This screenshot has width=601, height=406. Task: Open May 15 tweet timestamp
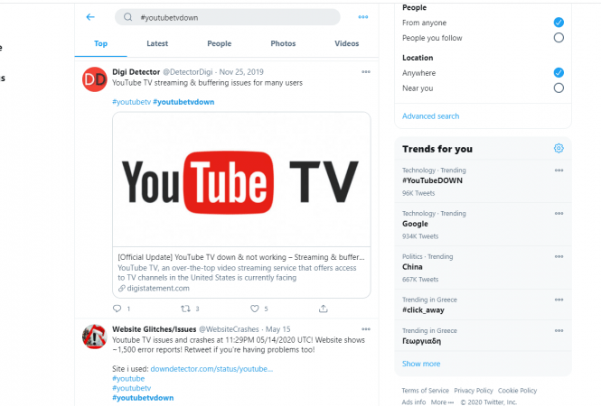277,329
